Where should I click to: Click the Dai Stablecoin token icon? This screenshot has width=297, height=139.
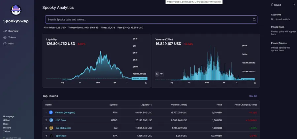[51, 128]
